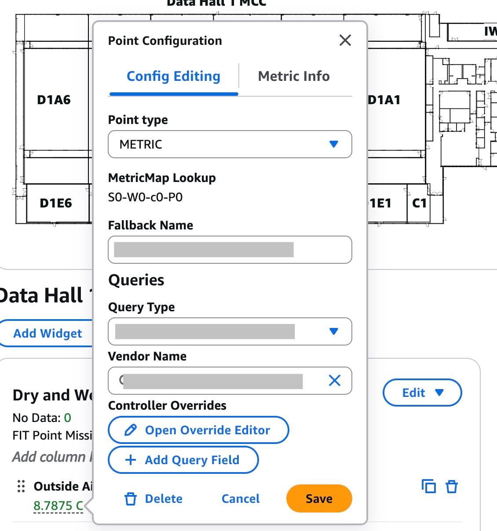Duplicate the Outside Air row
This screenshot has height=531, width=497.
(429, 486)
